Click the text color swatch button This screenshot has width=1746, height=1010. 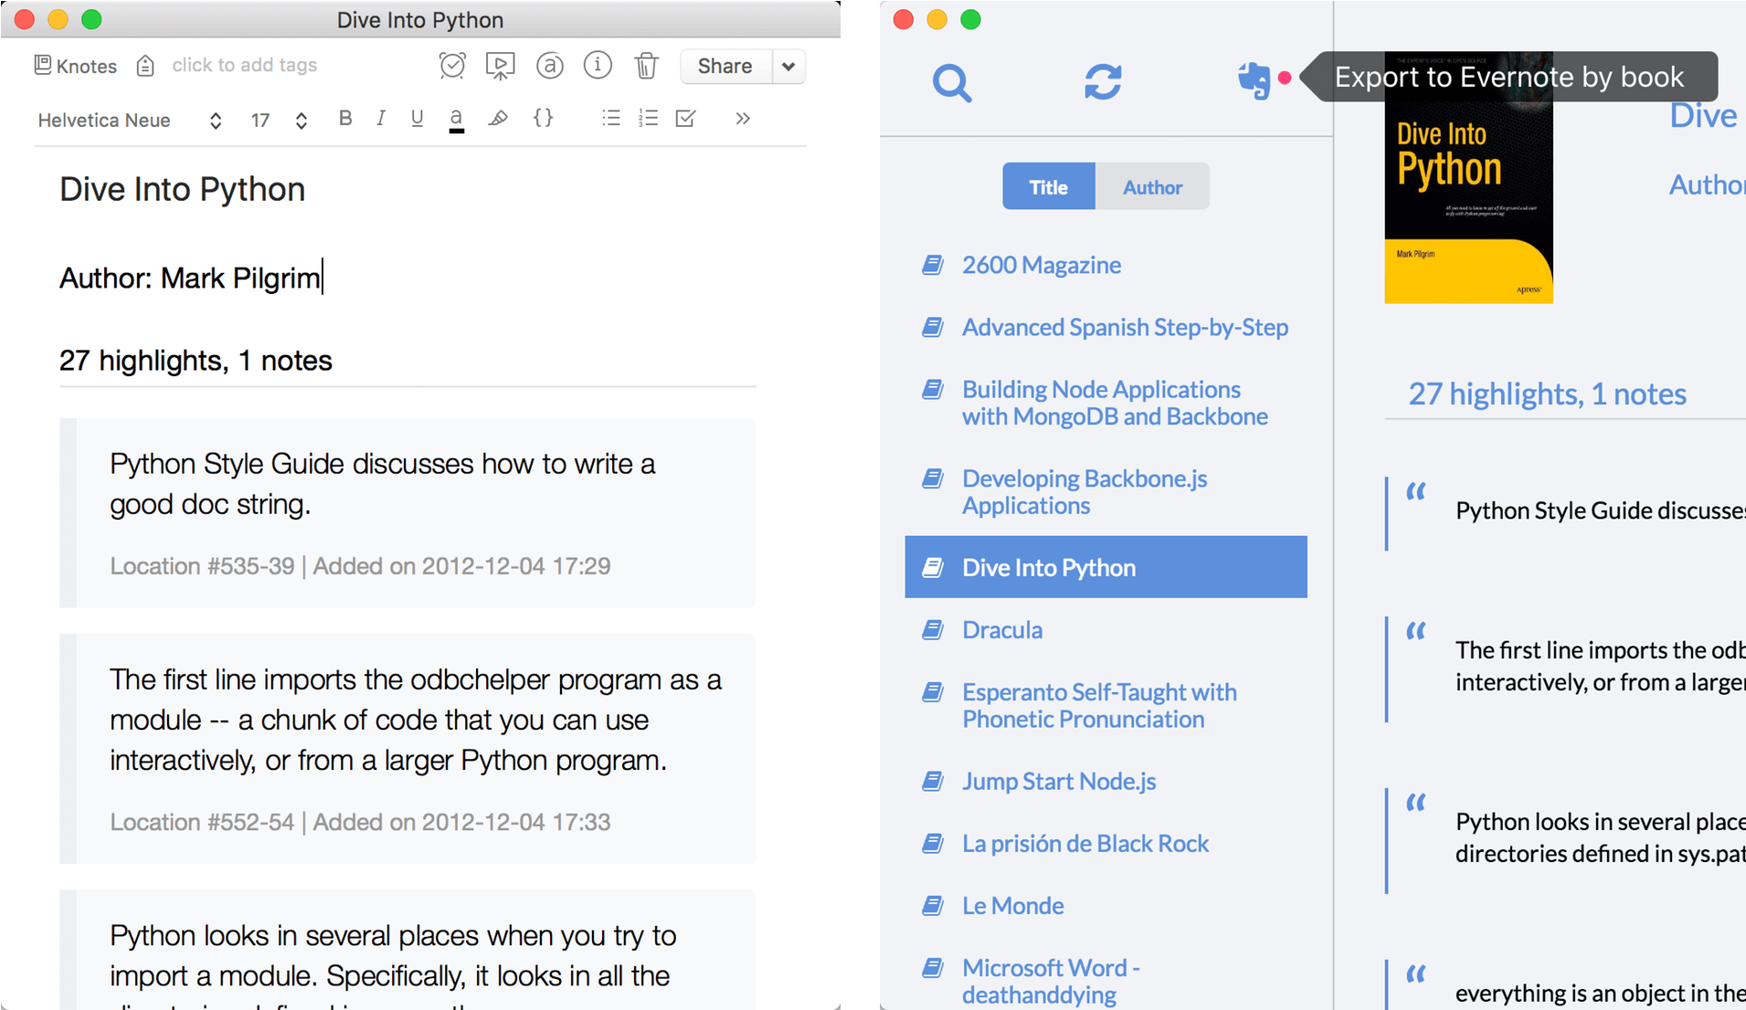tap(456, 120)
